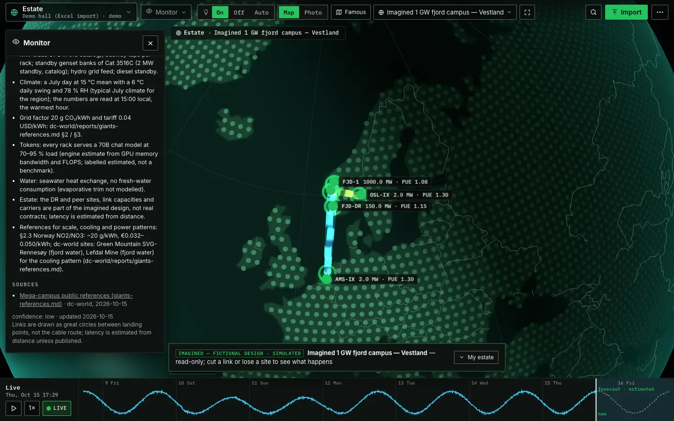Select the FJD-1 1000.0 MW site label
The height and width of the screenshot is (421, 674).
click(x=385, y=182)
